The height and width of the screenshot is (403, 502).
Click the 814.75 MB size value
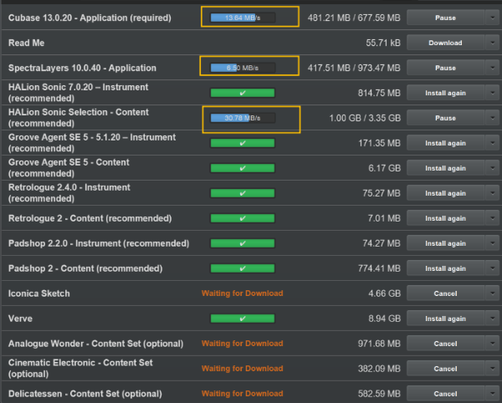379,93
